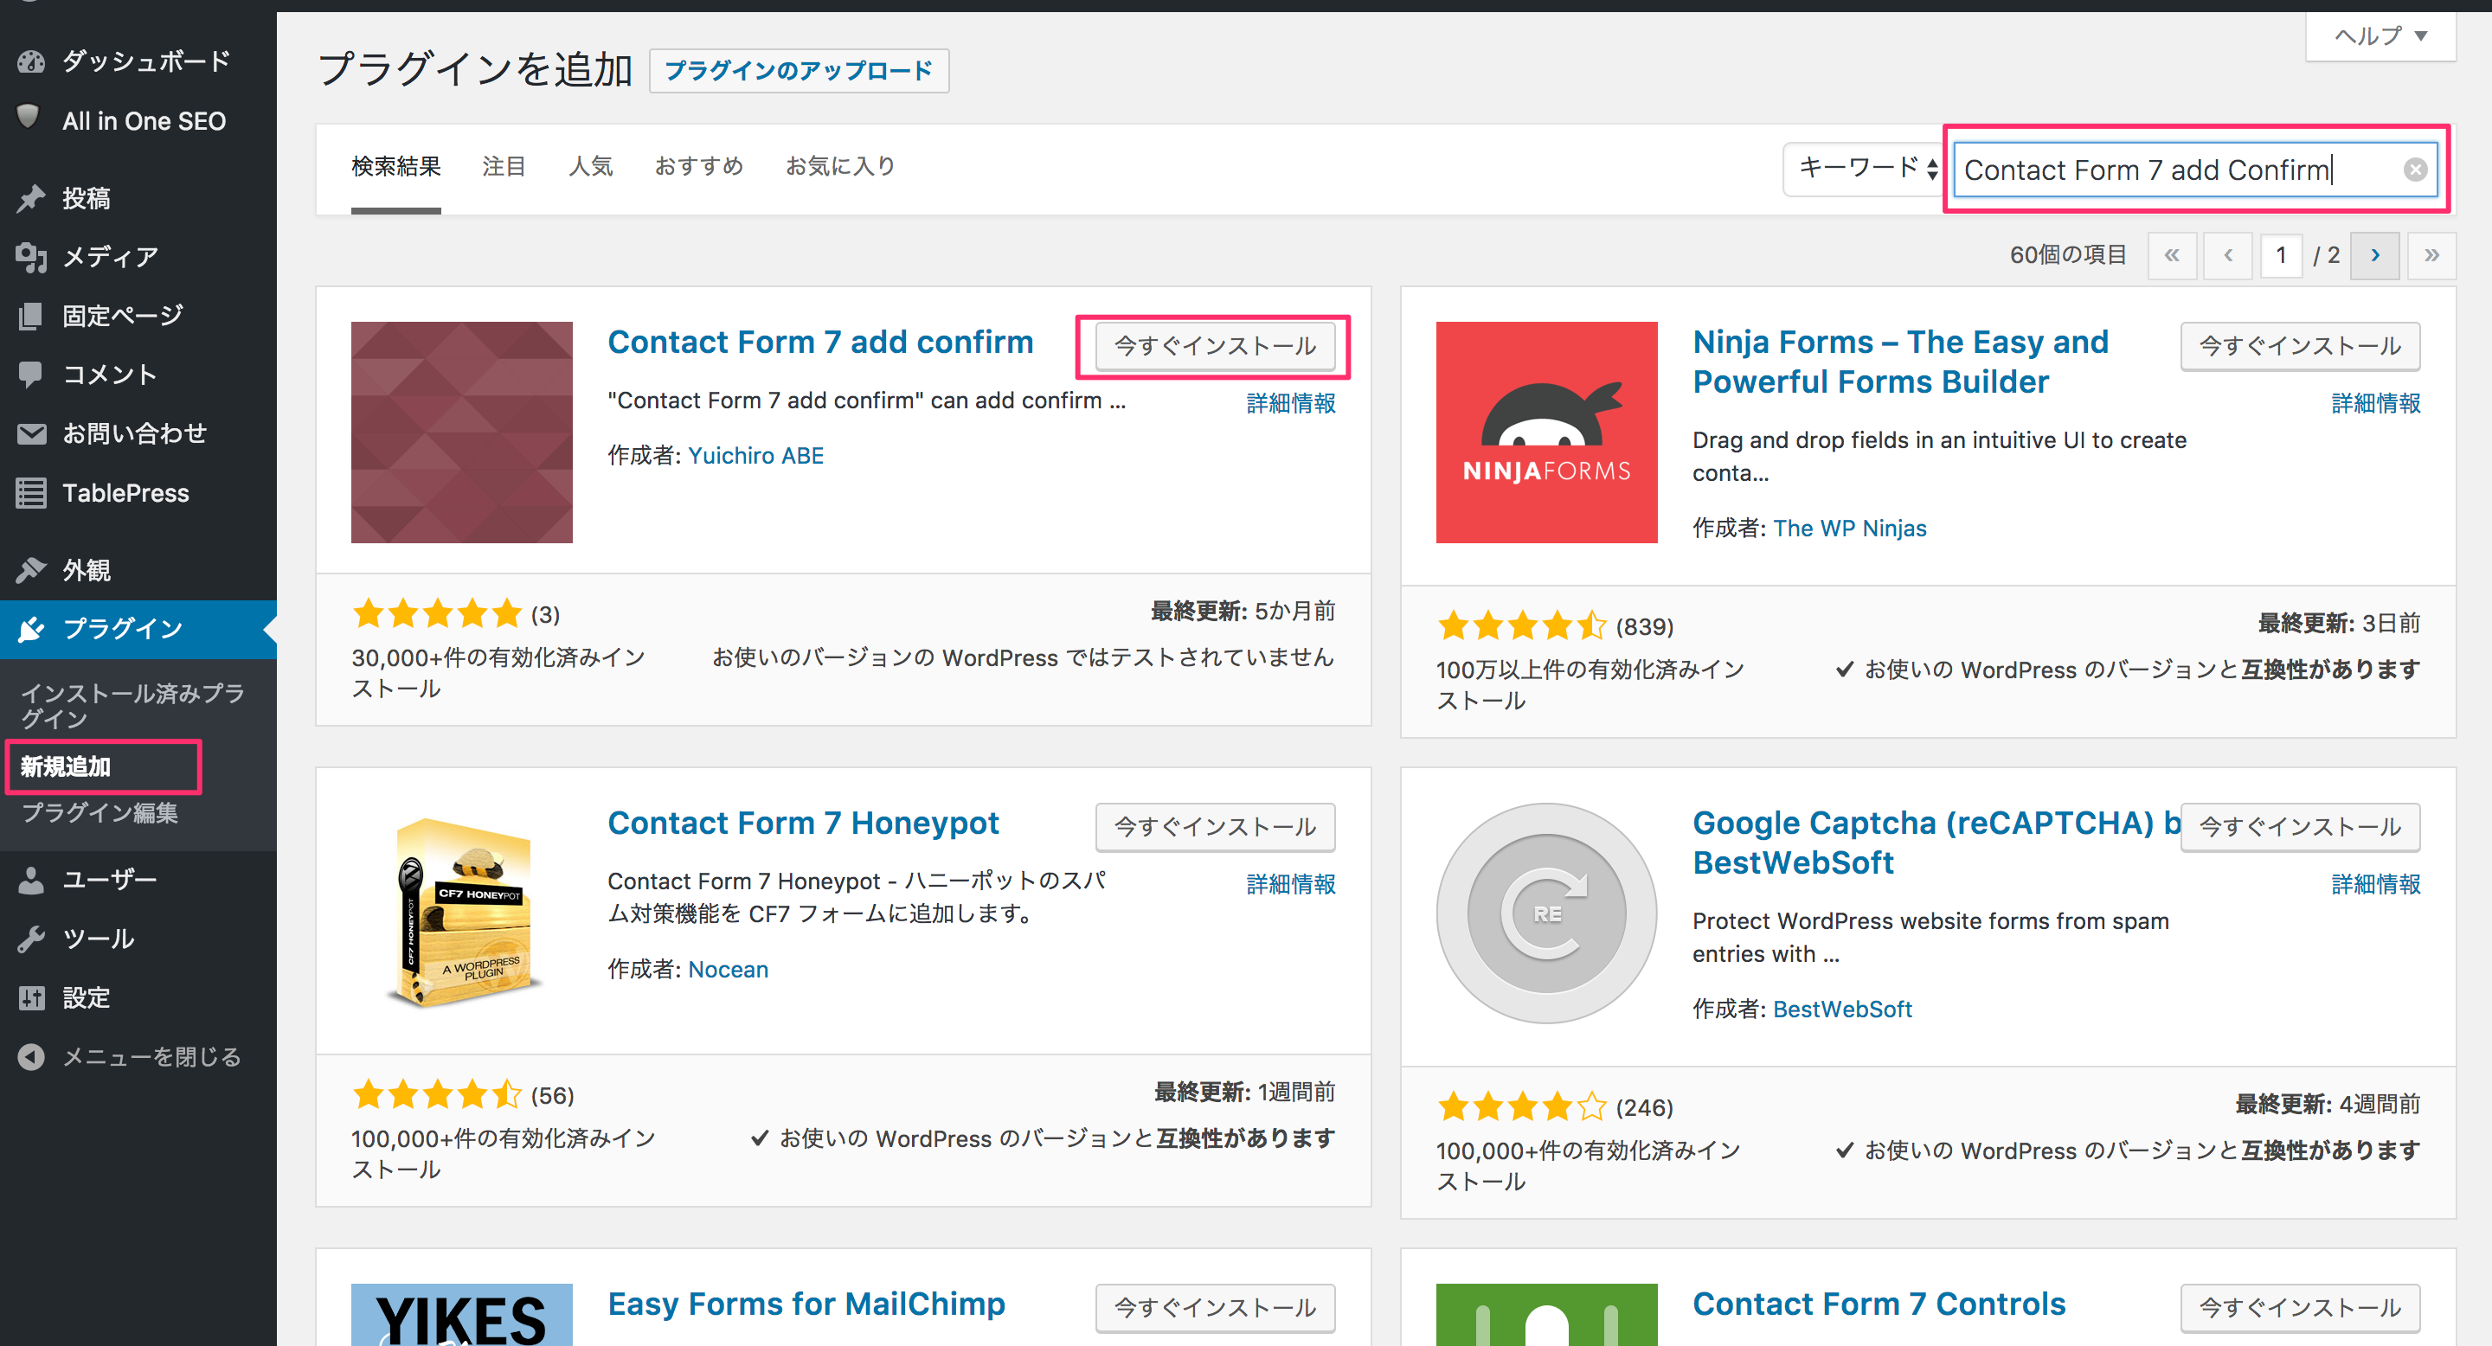The height and width of the screenshot is (1346, 2492).
Task: Switch to the お気に入り tab
Action: (x=839, y=166)
